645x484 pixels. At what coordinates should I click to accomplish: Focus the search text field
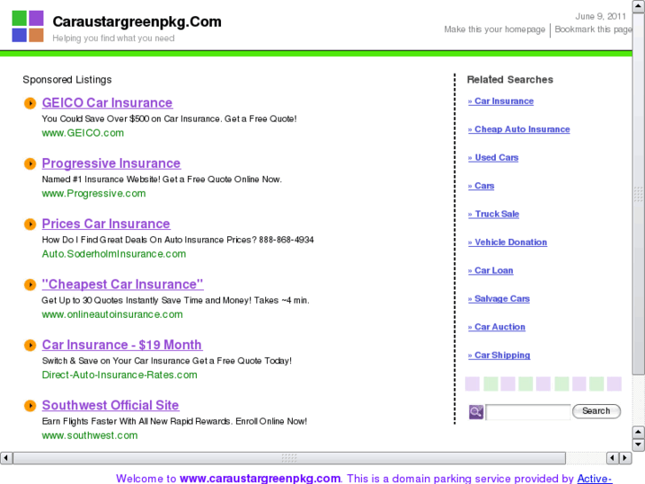528,412
